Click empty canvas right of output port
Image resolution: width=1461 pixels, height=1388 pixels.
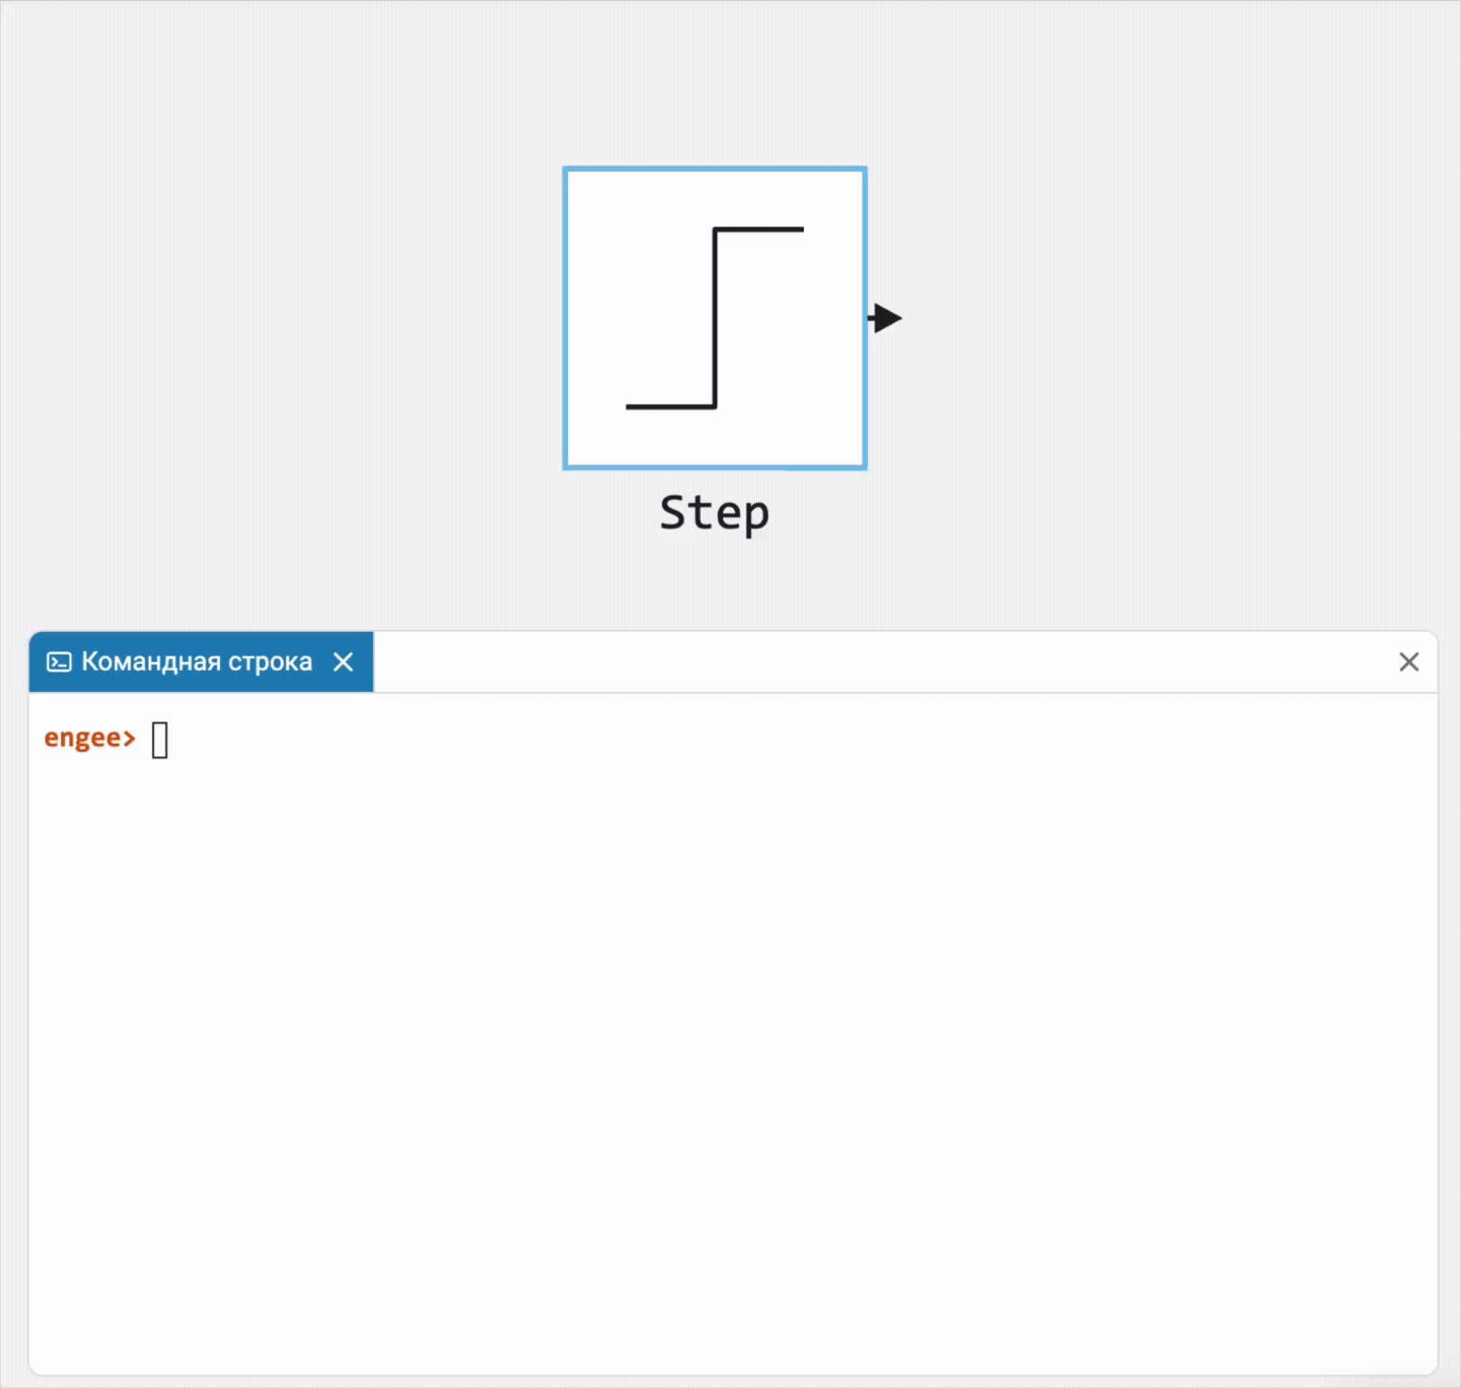(1128, 320)
